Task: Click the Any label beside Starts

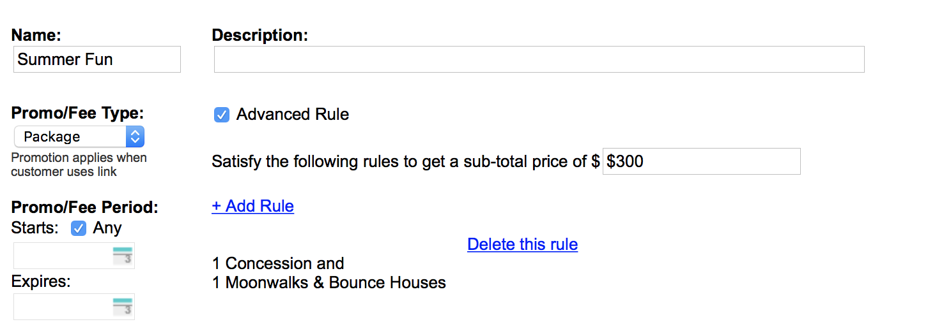Action: pos(107,228)
